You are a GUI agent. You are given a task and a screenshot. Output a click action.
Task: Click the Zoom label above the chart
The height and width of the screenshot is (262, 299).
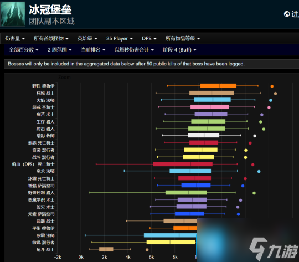coord(64,78)
